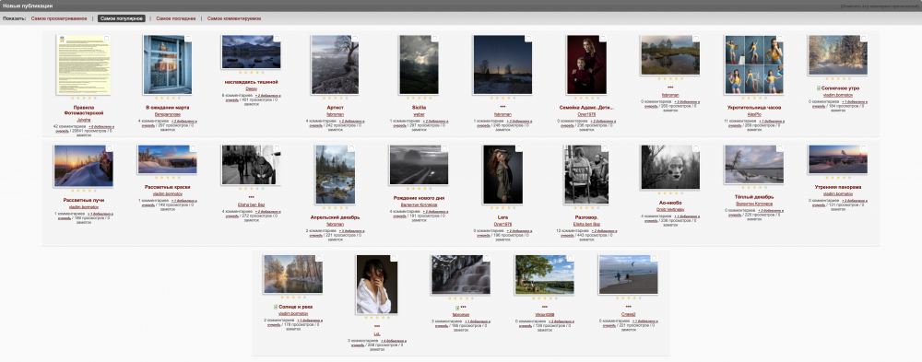Click mark-category-as-read link in header
Viewport: 922px width, 362px height.
click(880, 6)
